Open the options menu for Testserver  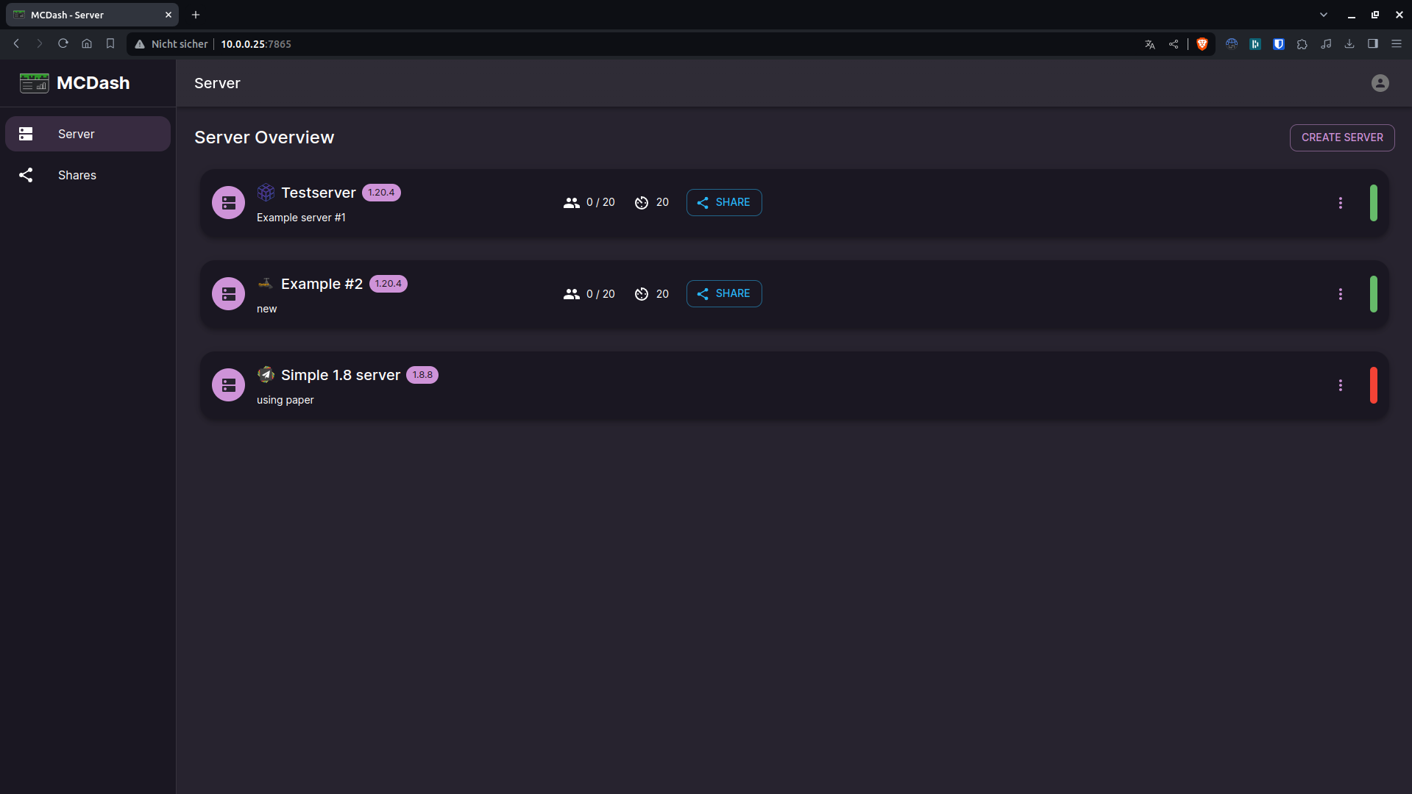click(1341, 202)
